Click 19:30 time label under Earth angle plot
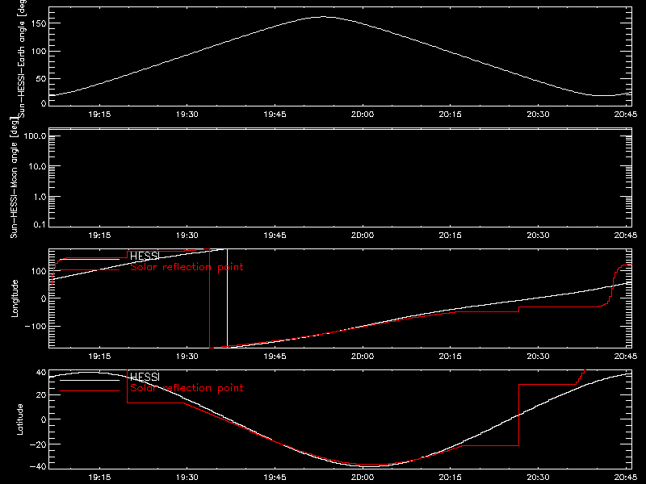 coord(187,115)
